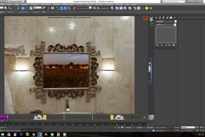Click Add Time Tag

click(x=160, y=130)
